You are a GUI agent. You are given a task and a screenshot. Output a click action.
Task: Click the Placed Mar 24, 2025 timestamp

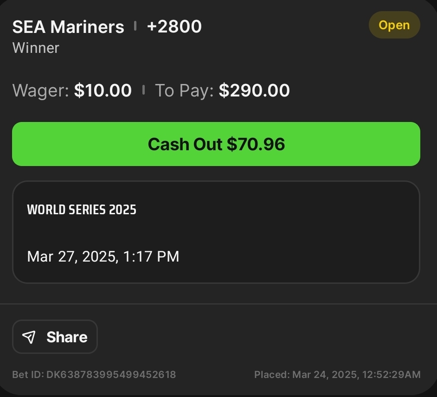pyautogui.click(x=337, y=374)
